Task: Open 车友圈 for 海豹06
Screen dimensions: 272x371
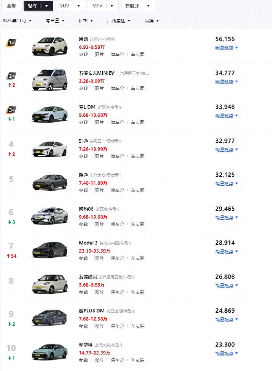Action: pos(138,224)
